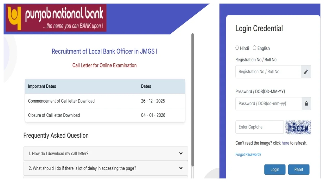
Task: Open the Forgot Password link
Action: click(248, 154)
